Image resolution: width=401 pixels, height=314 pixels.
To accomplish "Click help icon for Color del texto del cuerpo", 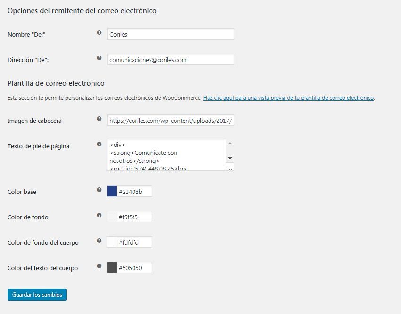I will point(99,266).
